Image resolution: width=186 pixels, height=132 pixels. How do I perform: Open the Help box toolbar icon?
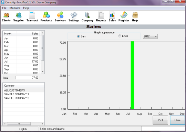click(135, 17)
